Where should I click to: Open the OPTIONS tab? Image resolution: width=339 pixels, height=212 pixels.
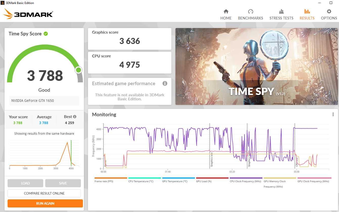pos(329,14)
